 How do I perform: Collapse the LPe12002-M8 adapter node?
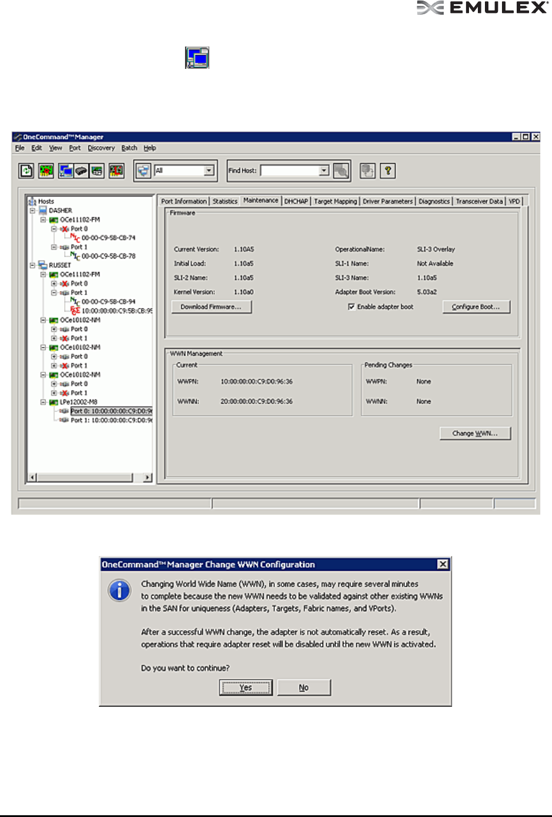tap(43, 402)
